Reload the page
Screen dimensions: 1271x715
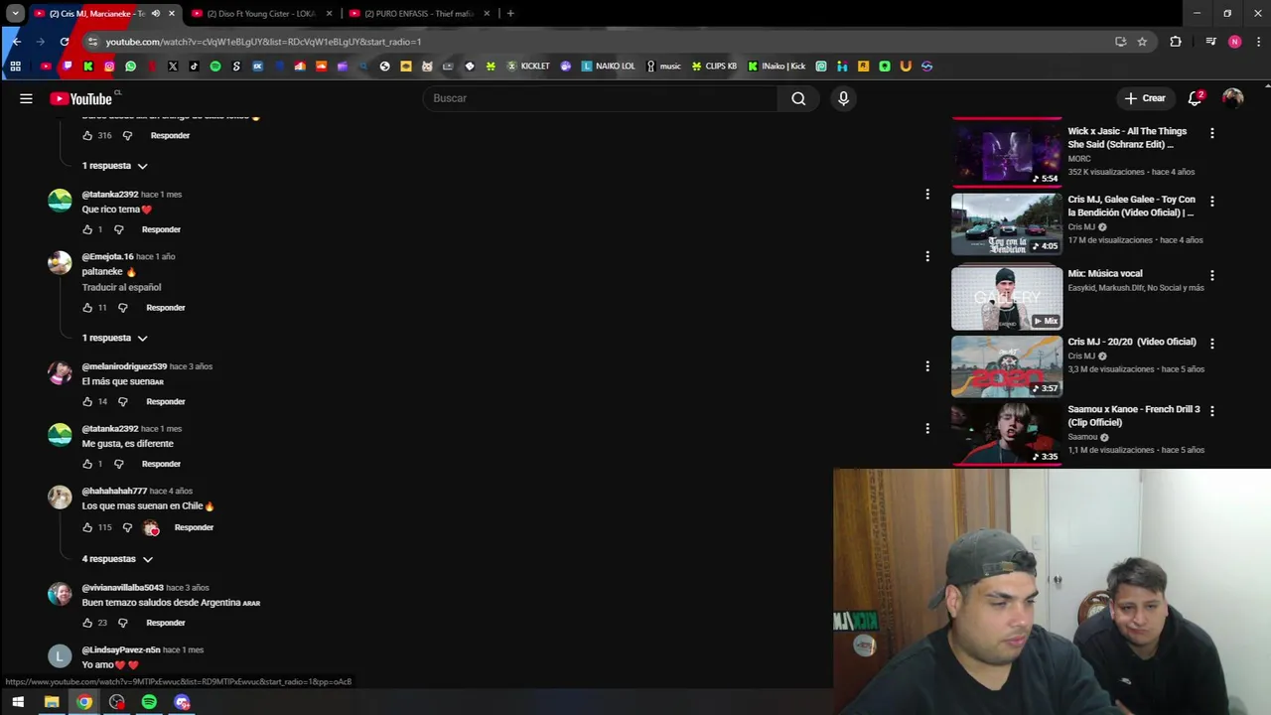[x=65, y=42]
